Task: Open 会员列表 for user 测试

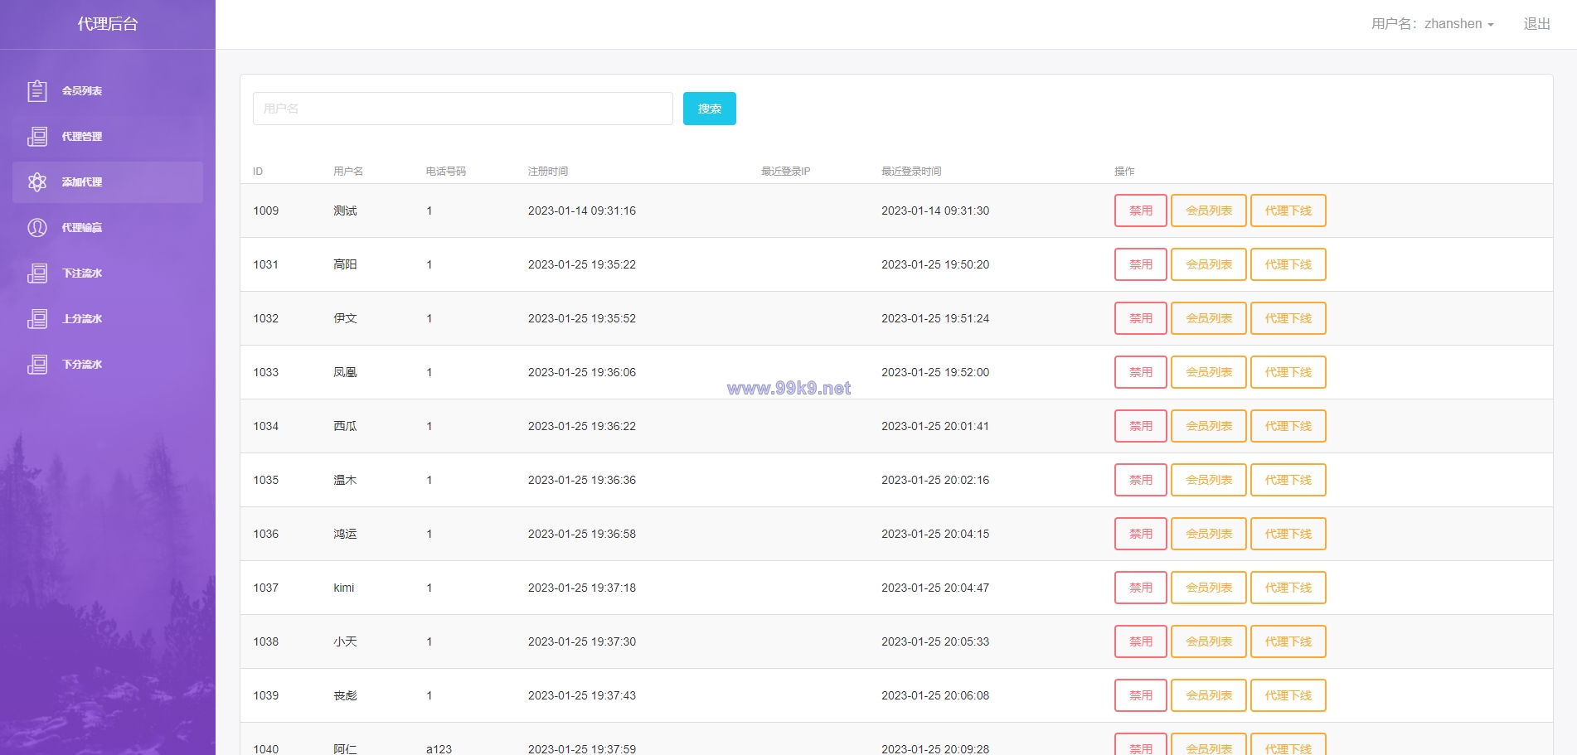Action: (1209, 211)
